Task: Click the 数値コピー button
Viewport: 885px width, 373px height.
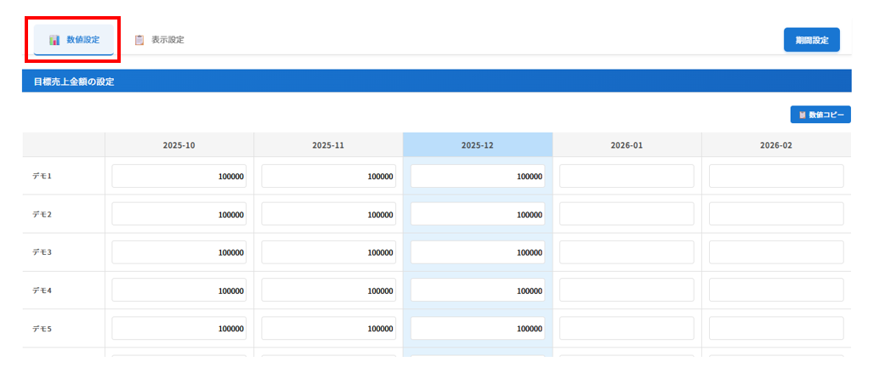Action: pos(820,115)
